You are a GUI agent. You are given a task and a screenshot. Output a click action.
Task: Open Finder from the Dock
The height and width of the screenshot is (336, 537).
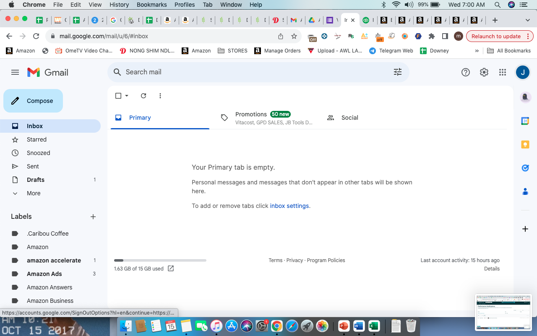tap(125, 326)
